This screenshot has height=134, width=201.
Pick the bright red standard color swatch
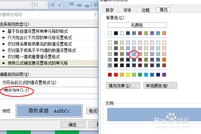click(116, 75)
